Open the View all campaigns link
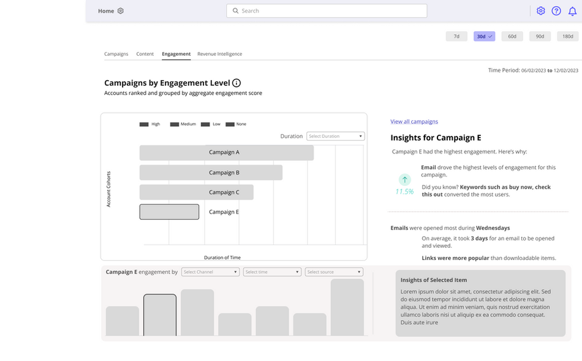 pyautogui.click(x=414, y=122)
